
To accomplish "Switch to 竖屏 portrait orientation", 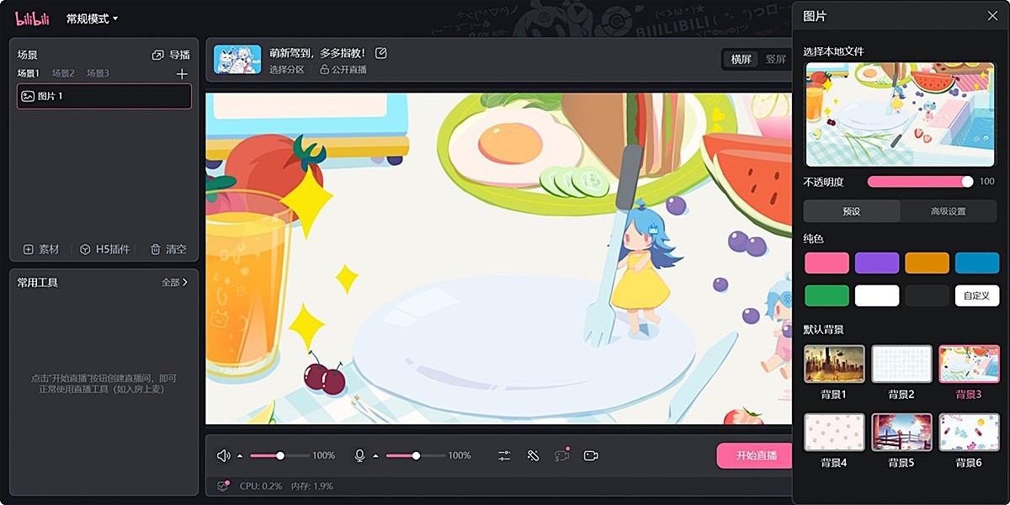I will pos(775,59).
